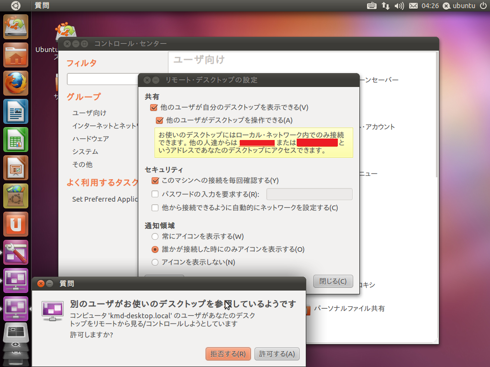Open the keyboard indicator in top panel
Viewport: 490px width, 367px height.
(371, 6)
